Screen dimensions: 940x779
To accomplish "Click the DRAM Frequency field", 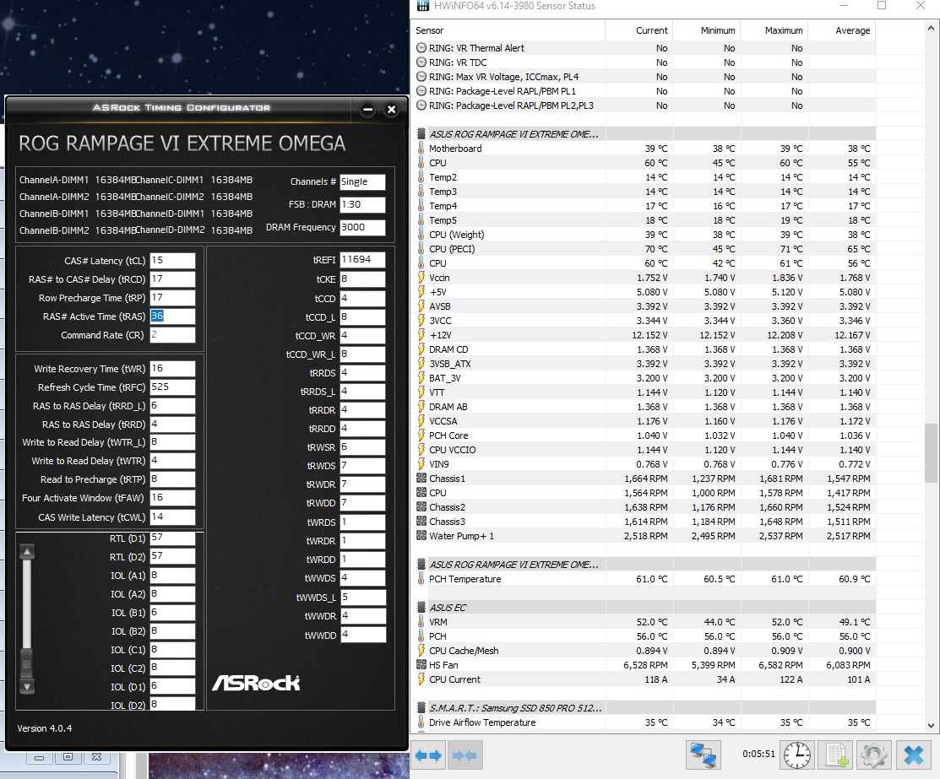I will 362,227.
